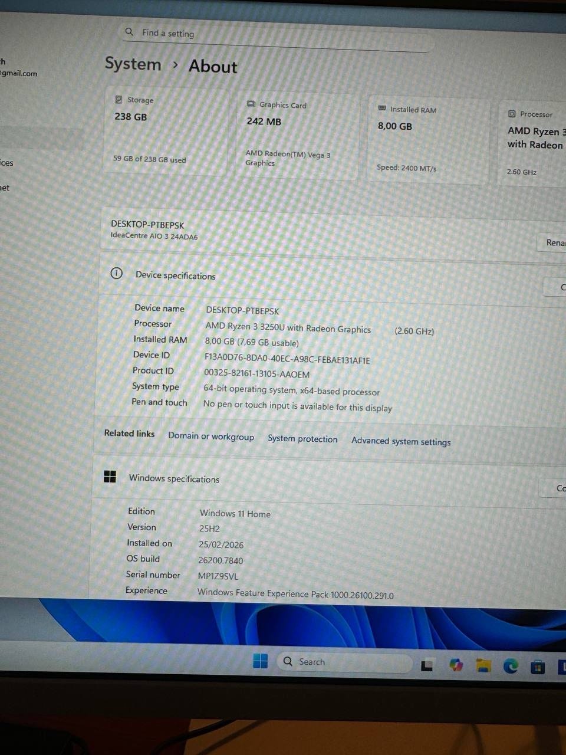Viewport: 566px width, 755px height.
Task: Click the taskbar search magnifier icon
Action: coord(288,661)
